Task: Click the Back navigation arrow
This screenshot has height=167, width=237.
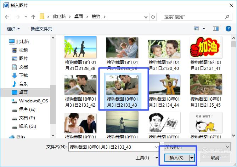Action: 7,17
